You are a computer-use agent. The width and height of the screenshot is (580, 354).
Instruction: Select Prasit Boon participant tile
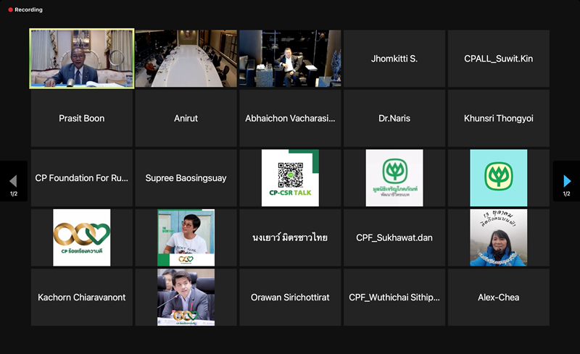(82, 118)
